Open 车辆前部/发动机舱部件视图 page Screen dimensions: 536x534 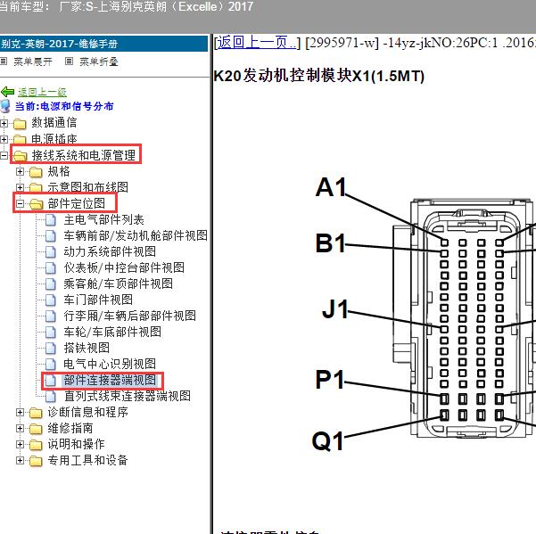pos(136,235)
